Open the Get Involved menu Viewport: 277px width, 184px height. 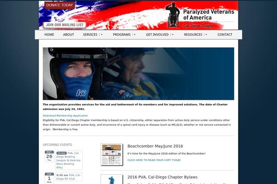pyautogui.click(x=157, y=34)
